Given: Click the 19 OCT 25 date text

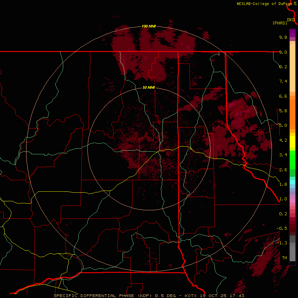Looking at the screenshot, I should (213, 296).
